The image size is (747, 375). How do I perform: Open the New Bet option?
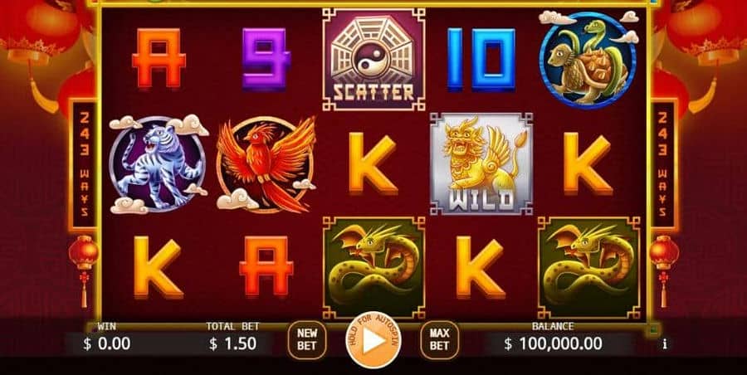coord(307,339)
